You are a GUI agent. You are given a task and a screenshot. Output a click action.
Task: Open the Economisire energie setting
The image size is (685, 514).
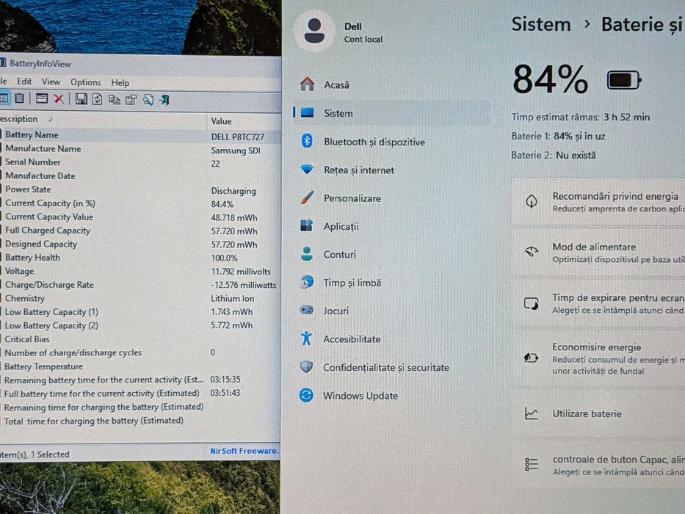click(598, 358)
